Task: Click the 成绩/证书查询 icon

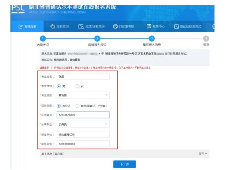Action: [81, 26]
